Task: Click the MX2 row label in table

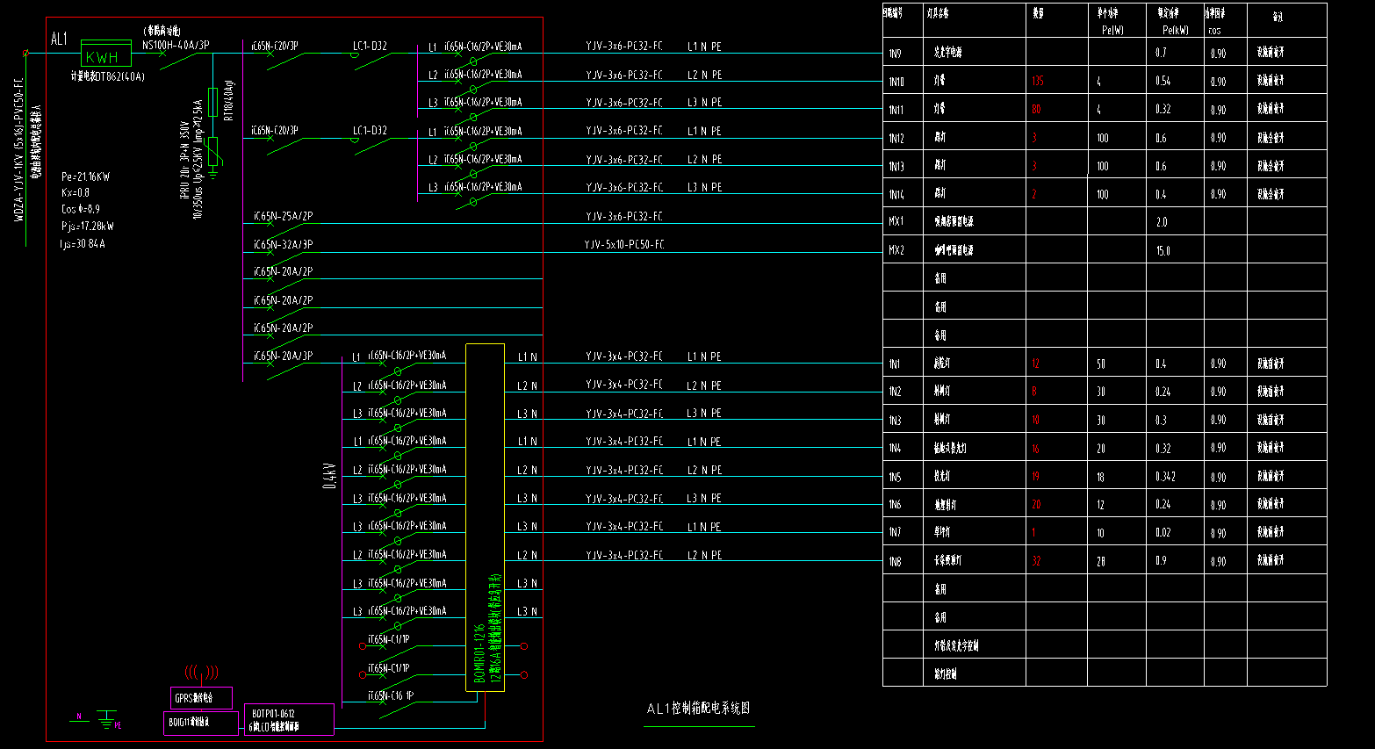Action: click(x=896, y=250)
